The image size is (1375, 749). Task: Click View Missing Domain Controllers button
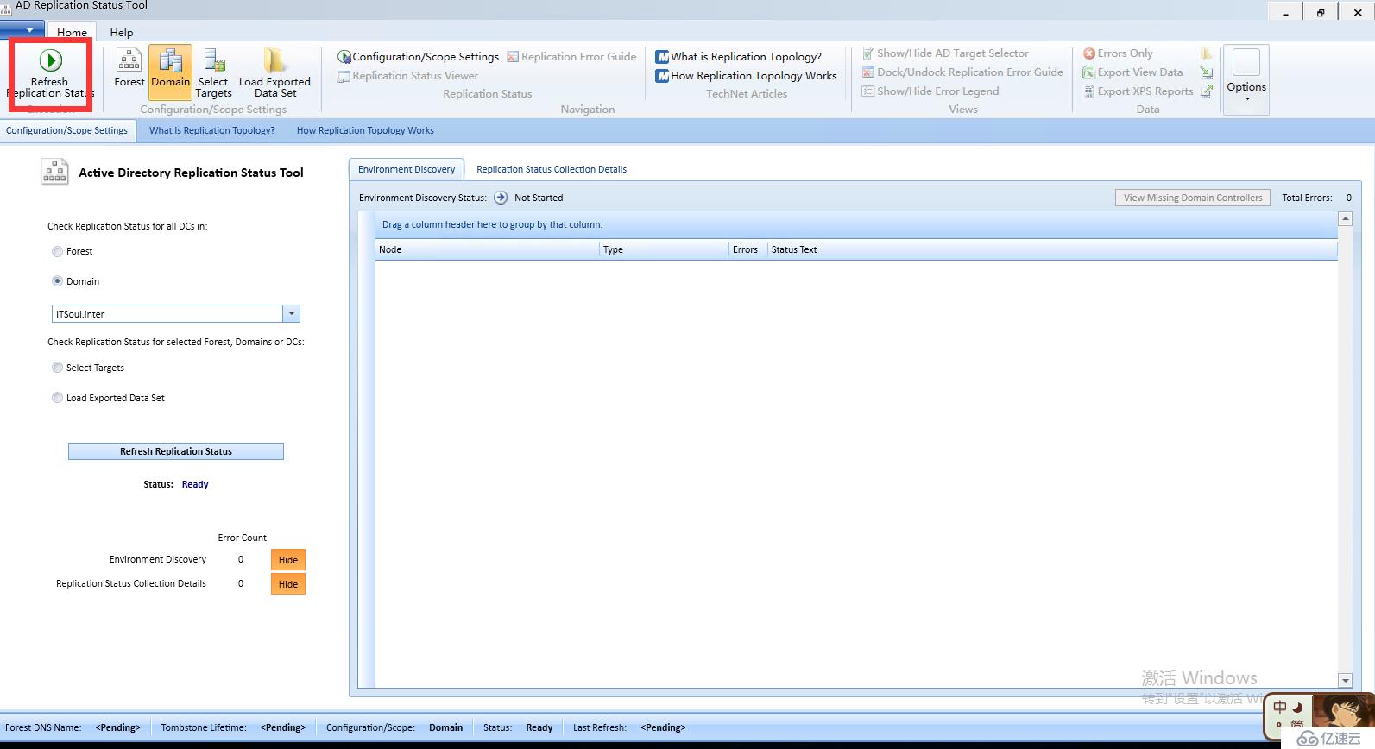click(1193, 198)
